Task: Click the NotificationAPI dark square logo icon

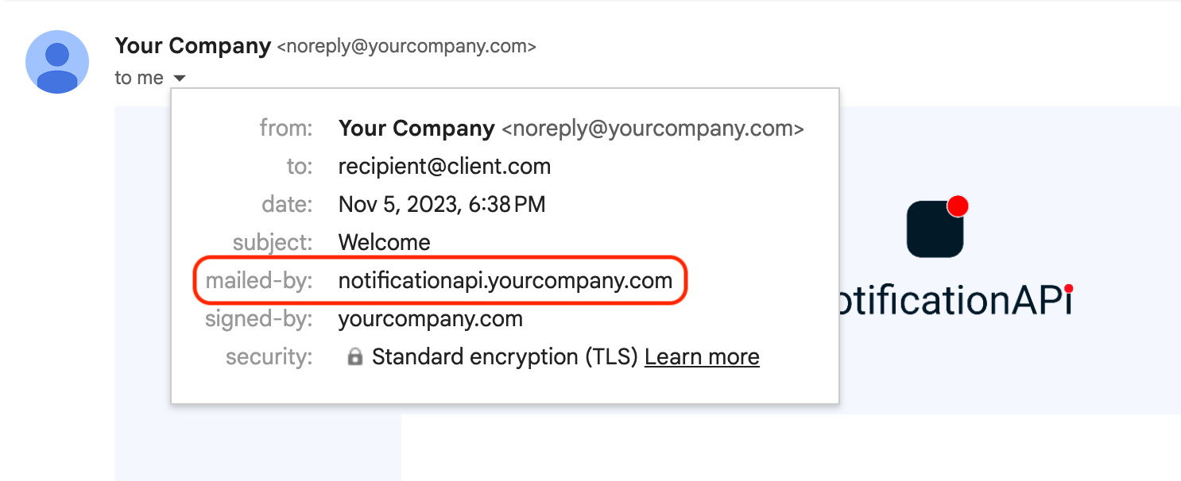Action: pos(935,229)
